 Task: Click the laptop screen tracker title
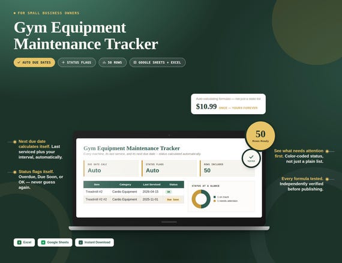pyautogui.click(x=132, y=148)
